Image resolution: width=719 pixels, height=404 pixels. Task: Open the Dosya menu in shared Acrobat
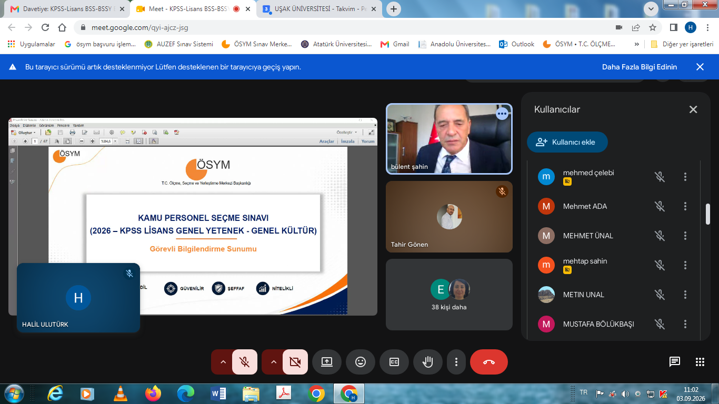point(14,126)
